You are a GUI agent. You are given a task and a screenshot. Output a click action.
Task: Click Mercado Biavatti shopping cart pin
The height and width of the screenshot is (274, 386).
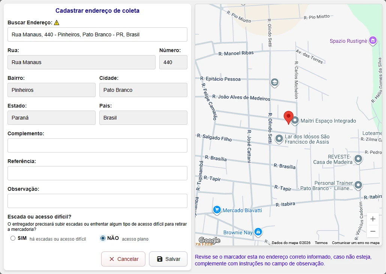pyautogui.click(x=217, y=210)
